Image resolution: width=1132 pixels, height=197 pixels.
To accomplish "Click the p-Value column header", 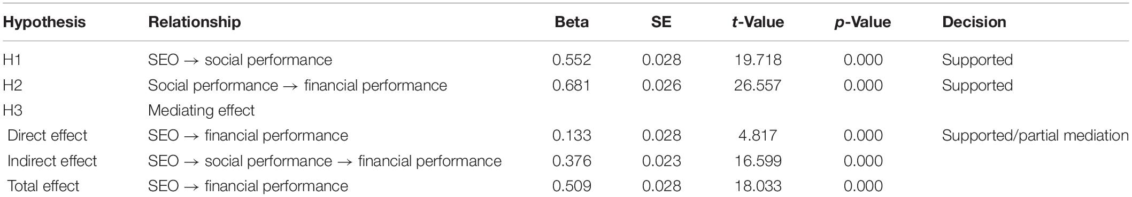I will point(863,22).
